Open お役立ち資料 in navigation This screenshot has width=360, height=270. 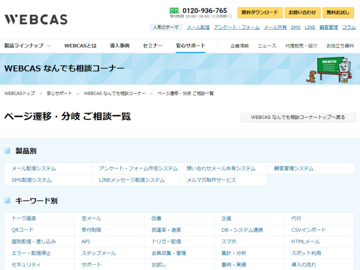340,46
